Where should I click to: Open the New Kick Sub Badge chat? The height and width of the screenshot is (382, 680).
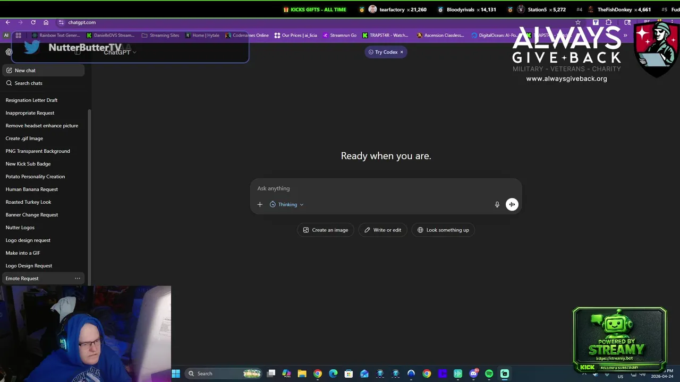click(43, 164)
